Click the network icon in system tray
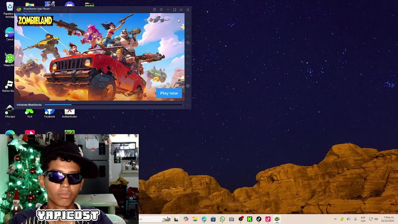This screenshot has width=398, height=224. (371, 219)
